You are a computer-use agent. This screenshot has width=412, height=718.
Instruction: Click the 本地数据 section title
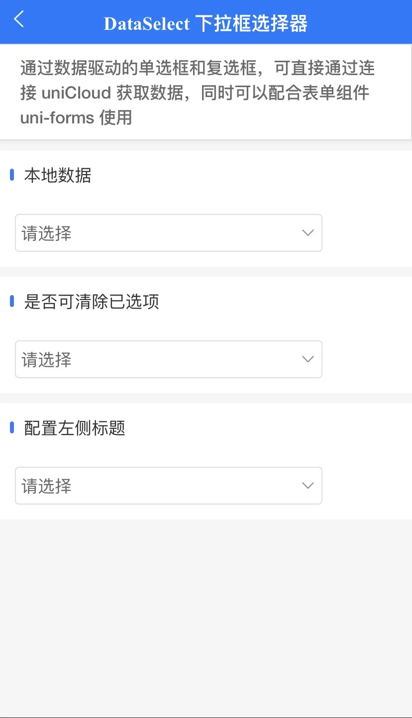(58, 176)
